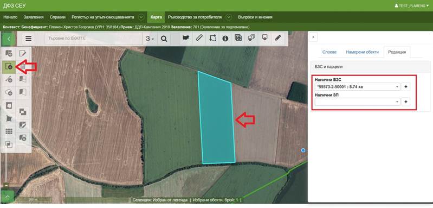
Task: Select the pencil edit tool
Action: (x=278, y=38)
